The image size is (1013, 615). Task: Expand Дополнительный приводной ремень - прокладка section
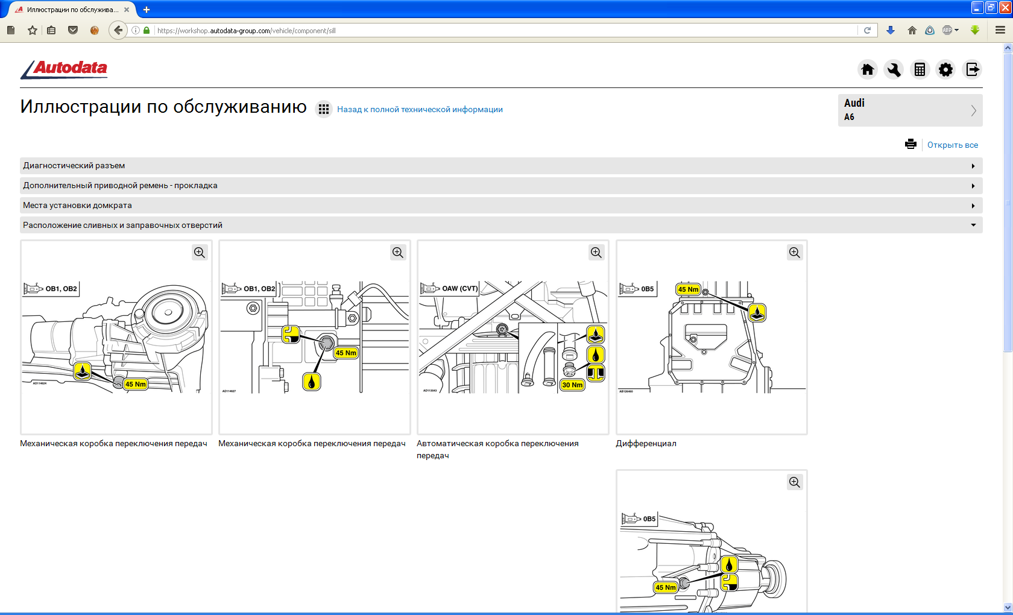coord(501,186)
